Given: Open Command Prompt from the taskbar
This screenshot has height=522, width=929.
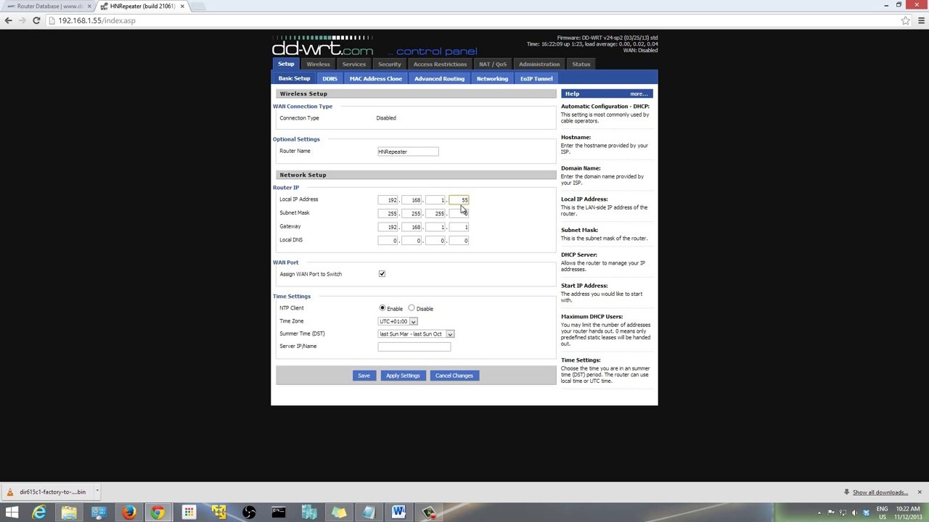Looking at the screenshot, I should coord(279,513).
